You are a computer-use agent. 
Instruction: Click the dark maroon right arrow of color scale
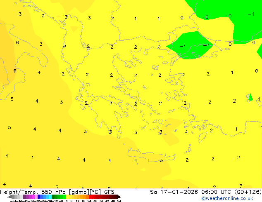tap(119, 197)
